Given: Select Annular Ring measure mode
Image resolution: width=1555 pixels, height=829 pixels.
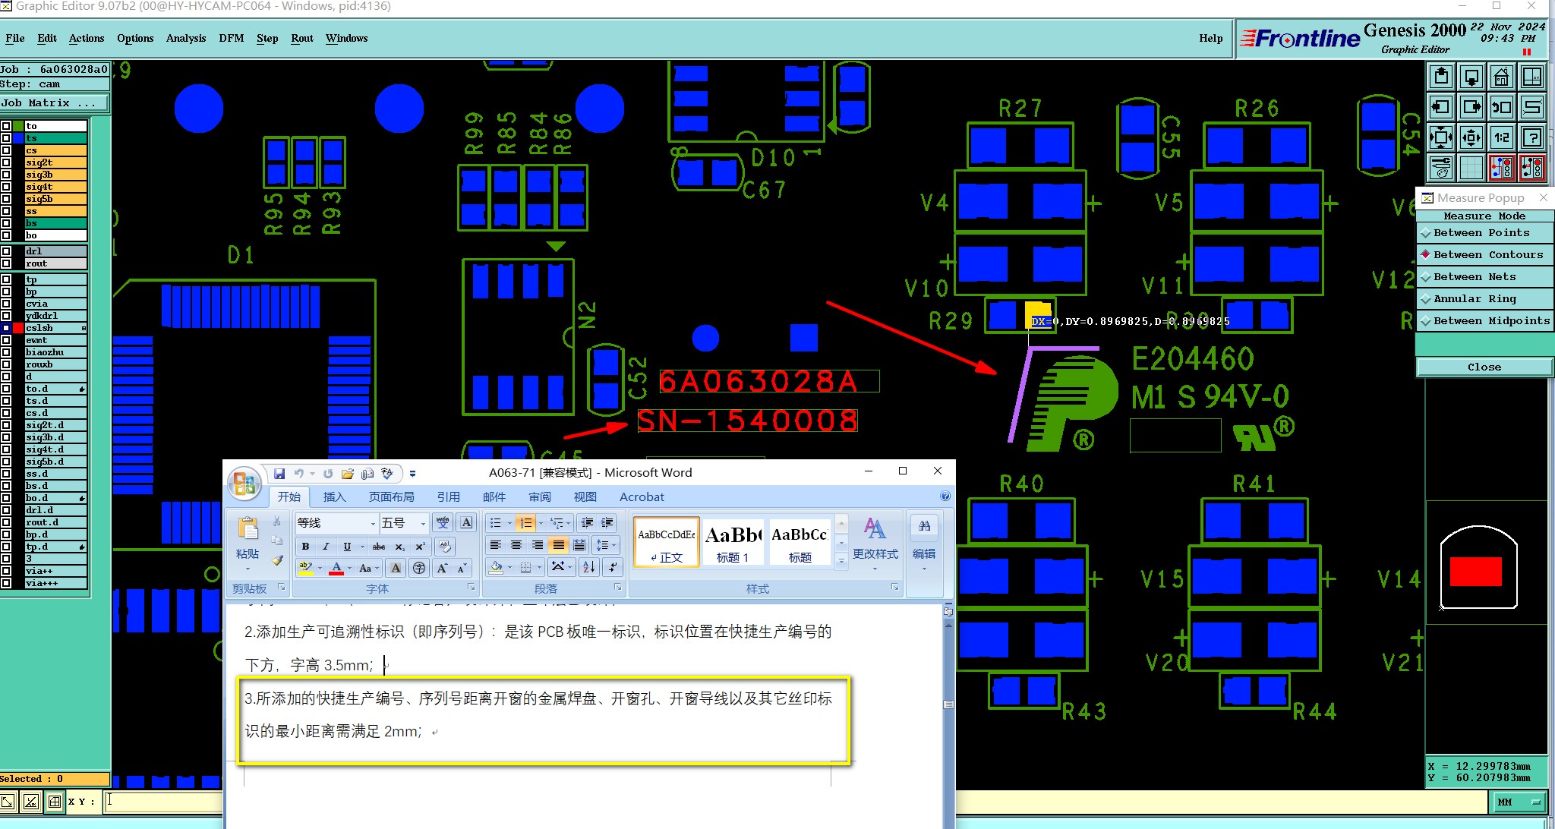Looking at the screenshot, I should click(1484, 299).
